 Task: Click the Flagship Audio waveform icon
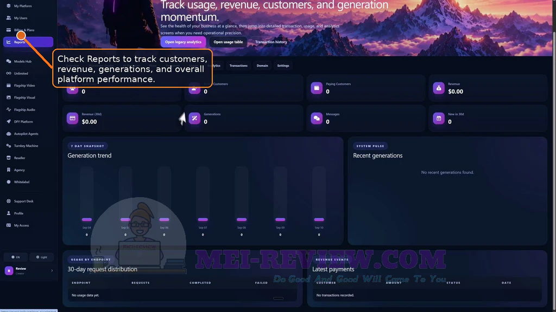[x=9, y=109]
